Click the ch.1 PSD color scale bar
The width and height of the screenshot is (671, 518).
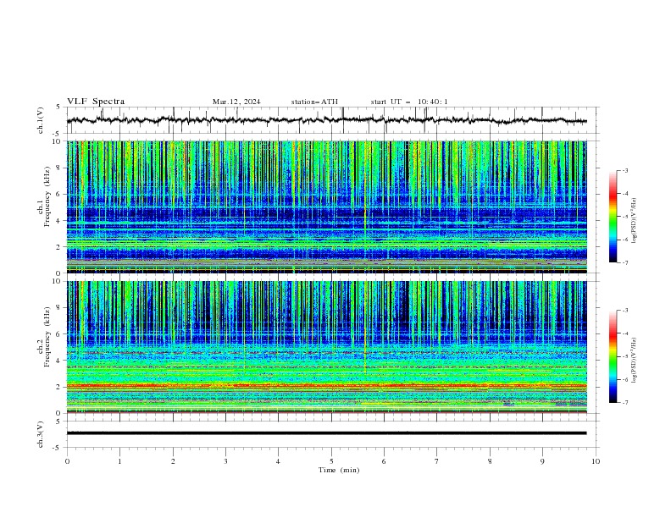(x=613, y=217)
